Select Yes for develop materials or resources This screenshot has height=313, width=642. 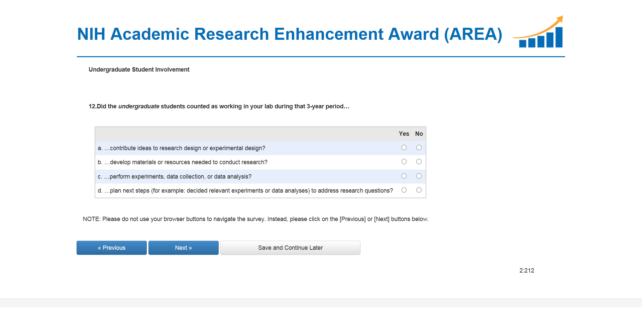pos(404,162)
